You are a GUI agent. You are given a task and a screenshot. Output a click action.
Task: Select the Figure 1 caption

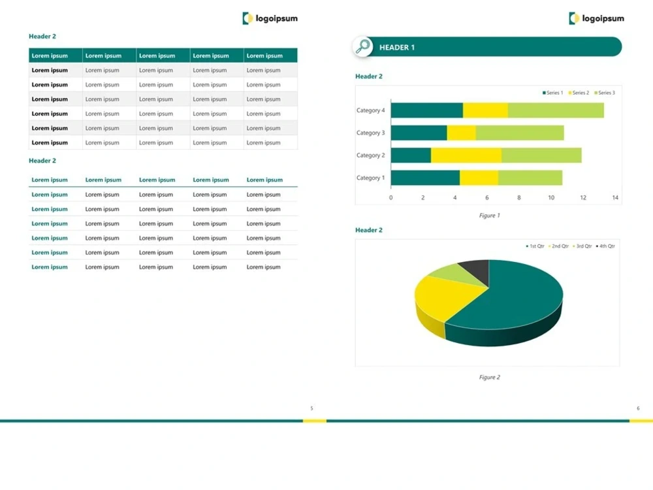pyautogui.click(x=489, y=216)
